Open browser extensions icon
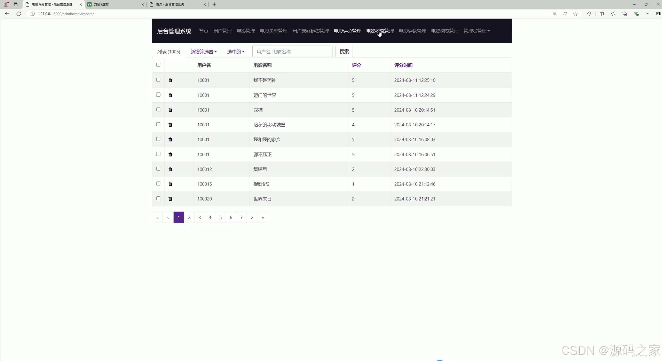This screenshot has height=361, width=662. [589, 14]
